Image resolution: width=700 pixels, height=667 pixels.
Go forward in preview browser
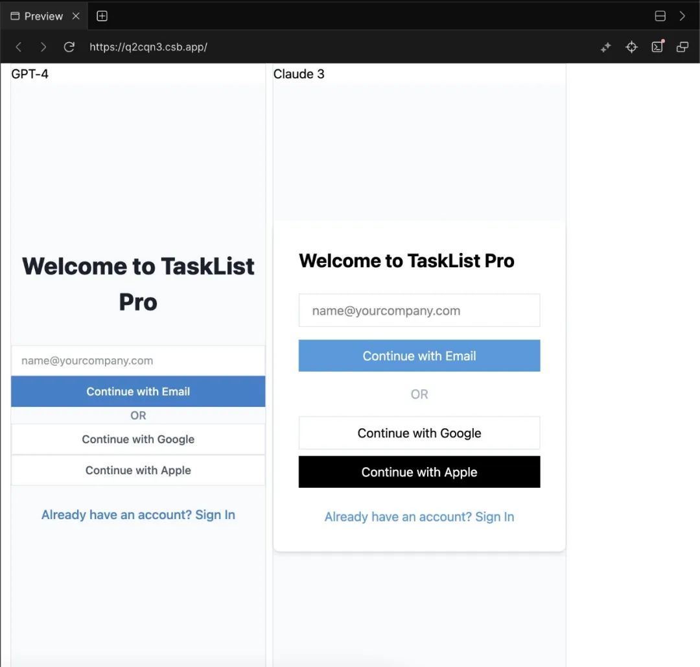tap(43, 47)
